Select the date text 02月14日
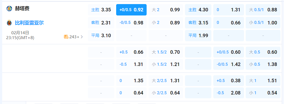Viewport: 284px width, 104px height. coord(20,33)
